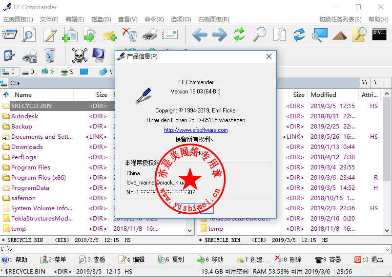The width and height of the screenshot is (392, 277).
Task: Click the right panel root \\ button
Action: tap(365, 83)
